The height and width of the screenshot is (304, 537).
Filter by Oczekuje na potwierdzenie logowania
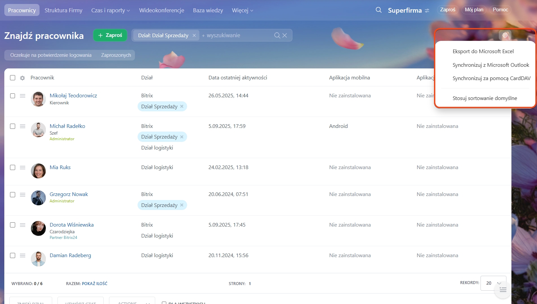tap(51, 55)
